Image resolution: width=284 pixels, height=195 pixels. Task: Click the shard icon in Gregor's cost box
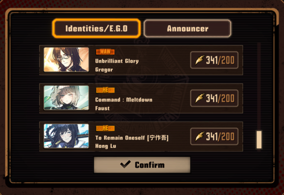[x=200, y=60]
